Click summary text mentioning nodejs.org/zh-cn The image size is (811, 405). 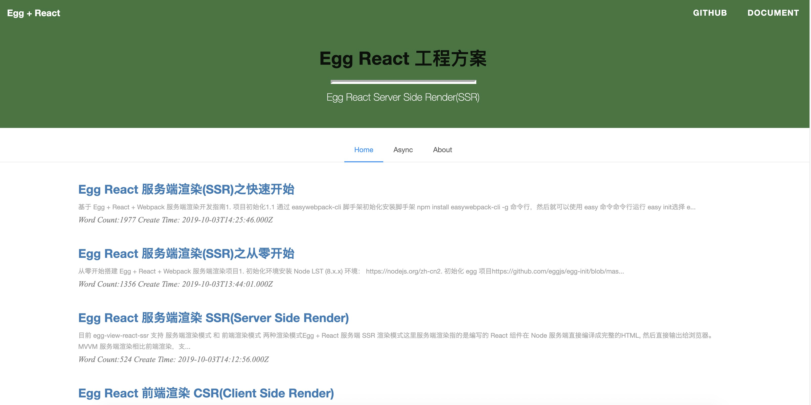tap(351, 271)
